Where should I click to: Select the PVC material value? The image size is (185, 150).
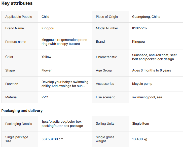coord(45,97)
